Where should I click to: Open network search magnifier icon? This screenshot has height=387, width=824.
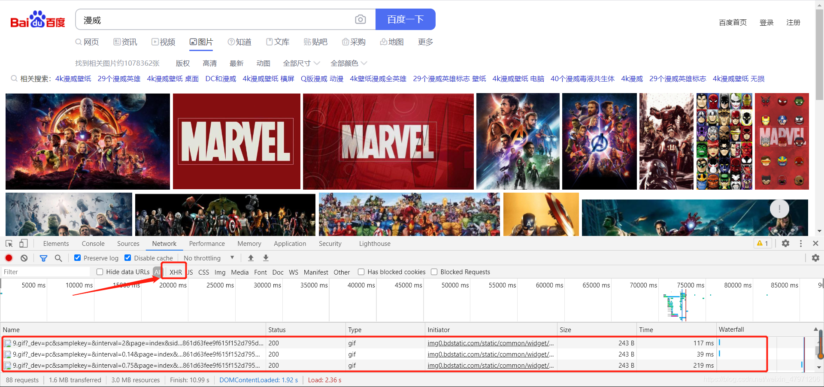[x=58, y=258]
